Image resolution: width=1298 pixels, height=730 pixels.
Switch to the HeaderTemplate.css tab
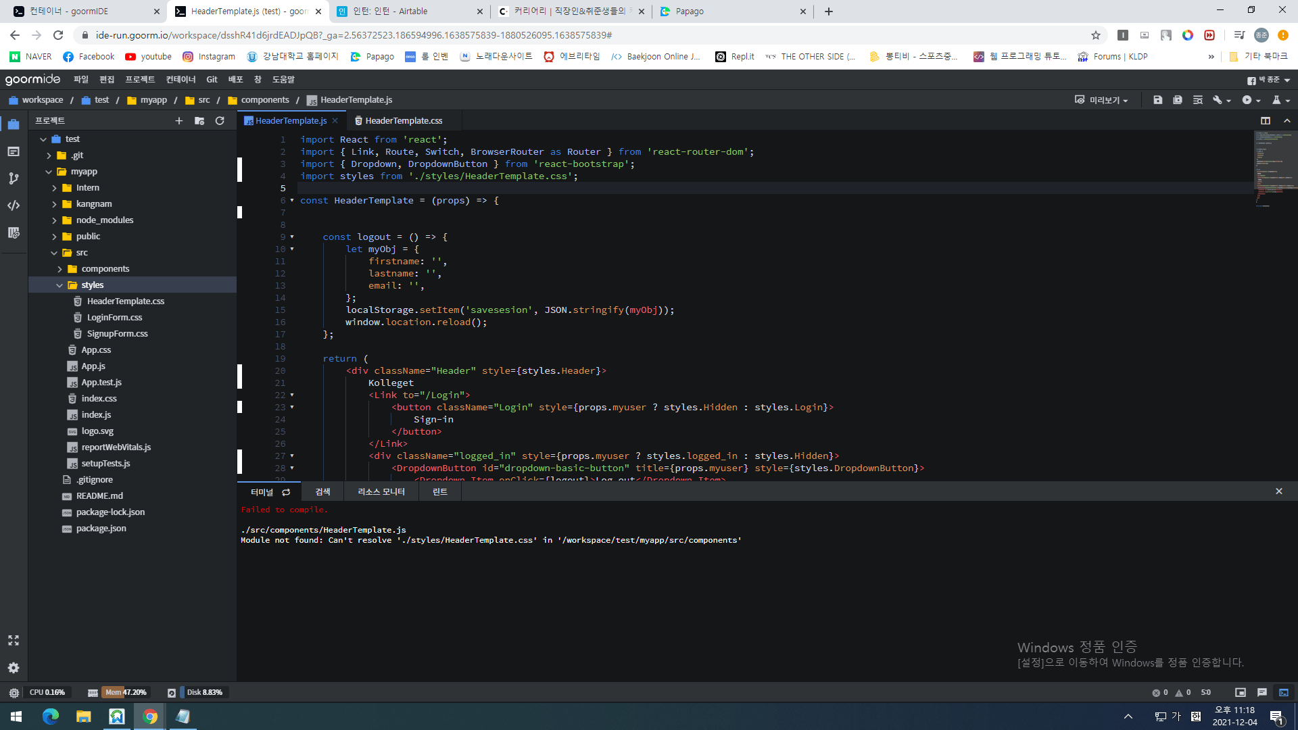[x=404, y=120]
